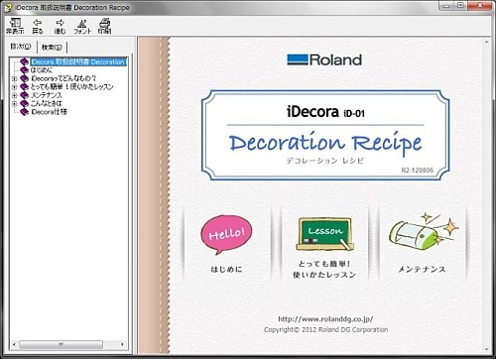Select iDecora 取扱説明書 Decoration root tree item
Image resolution: width=496 pixels, height=359 pixels.
click(78, 61)
